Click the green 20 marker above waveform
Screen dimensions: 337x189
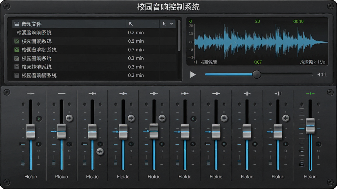point(257,21)
